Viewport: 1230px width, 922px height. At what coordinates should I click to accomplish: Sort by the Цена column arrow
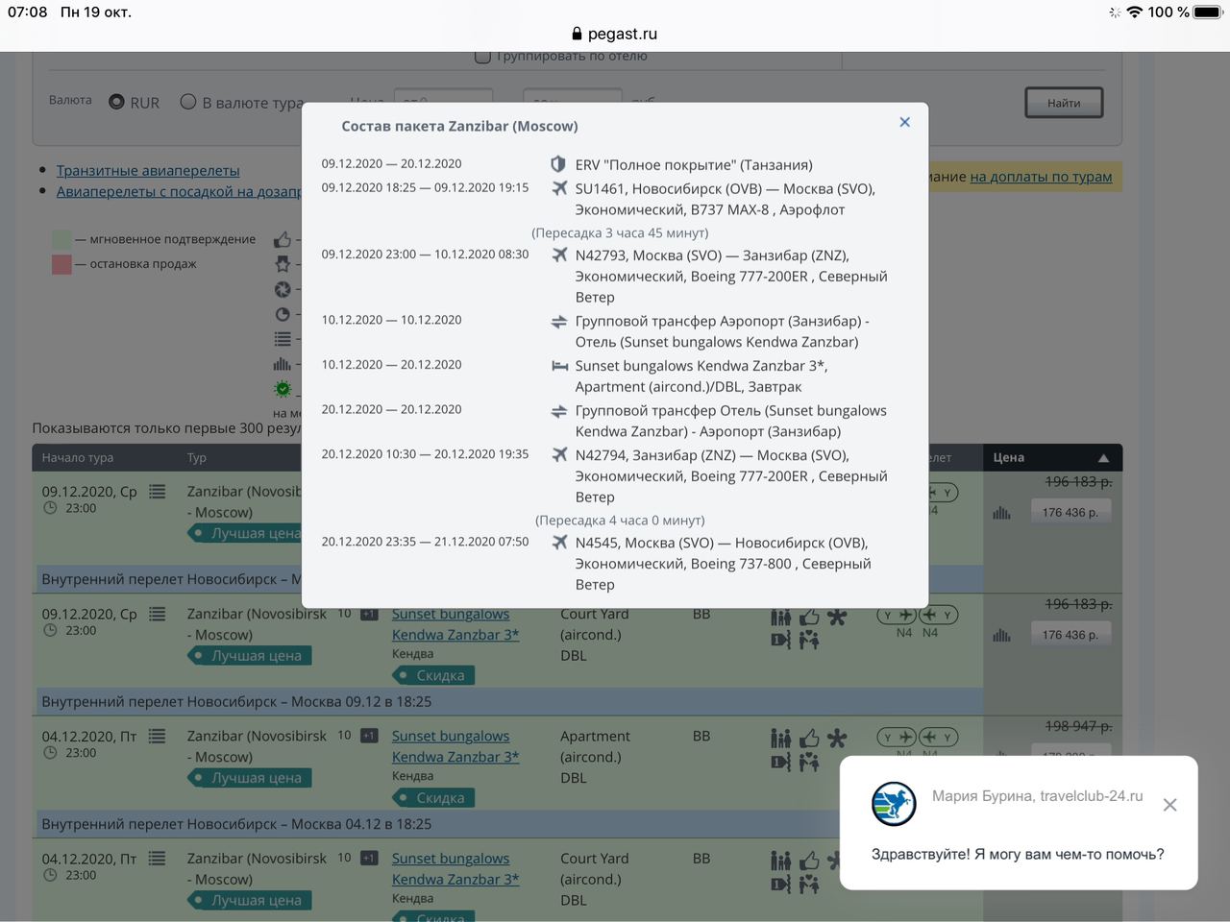point(1103,458)
